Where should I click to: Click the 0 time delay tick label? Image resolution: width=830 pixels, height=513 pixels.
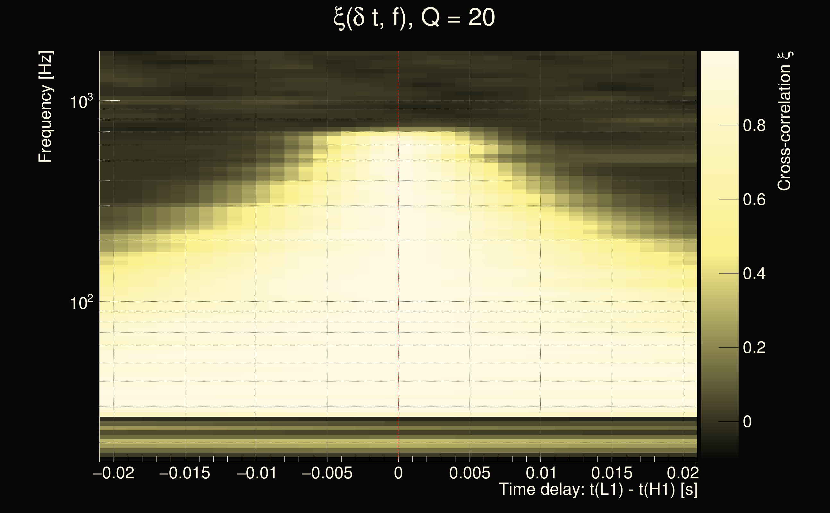coord(398,473)
